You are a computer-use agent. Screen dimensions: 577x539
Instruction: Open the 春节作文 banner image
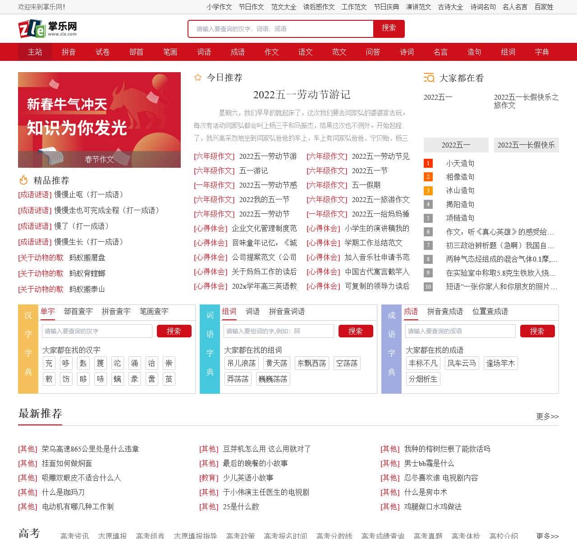point(99,120)
